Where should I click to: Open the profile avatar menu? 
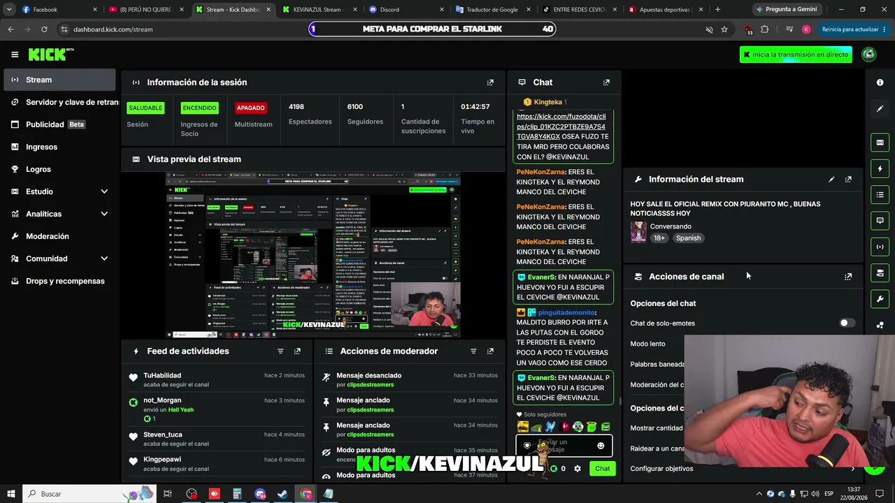(869, 54)
